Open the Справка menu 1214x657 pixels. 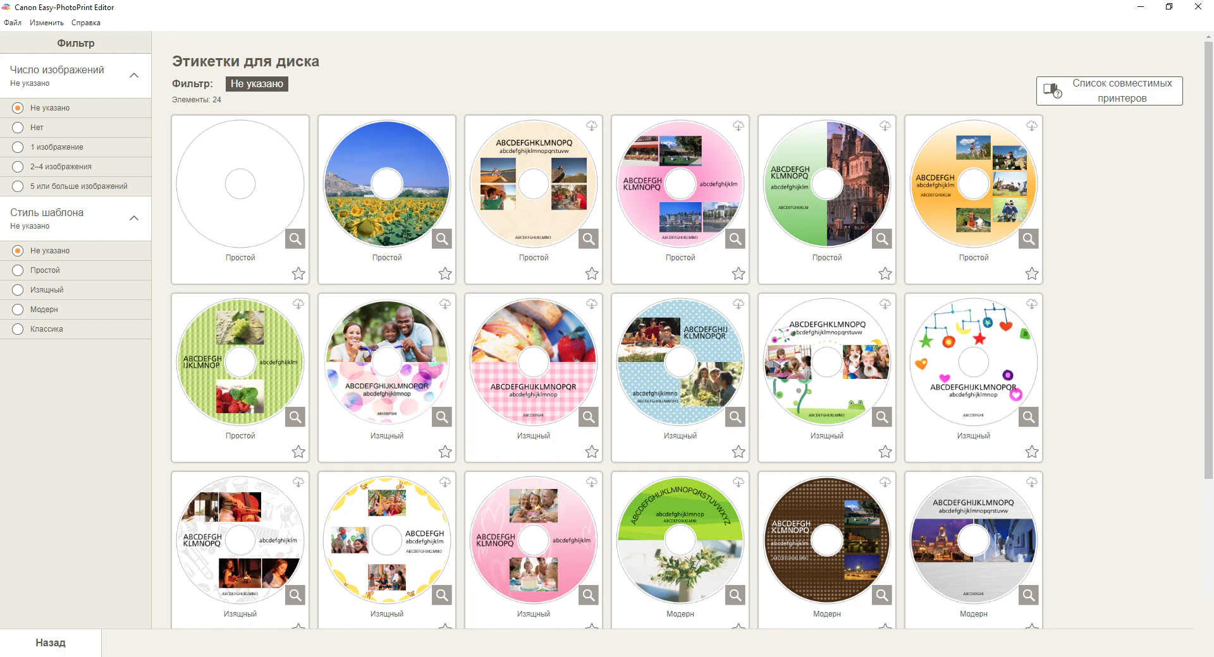coord(87,23)
